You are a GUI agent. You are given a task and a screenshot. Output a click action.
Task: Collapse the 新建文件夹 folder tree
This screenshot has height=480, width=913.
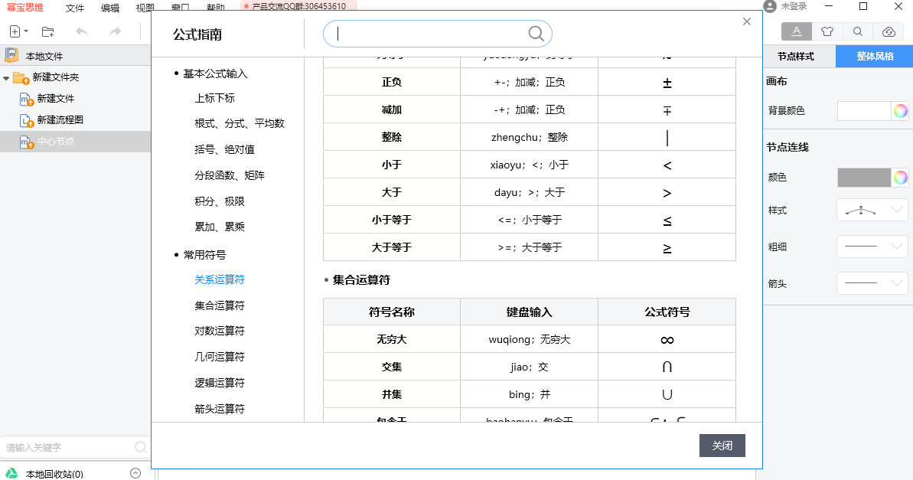click(x=6, y=78)
